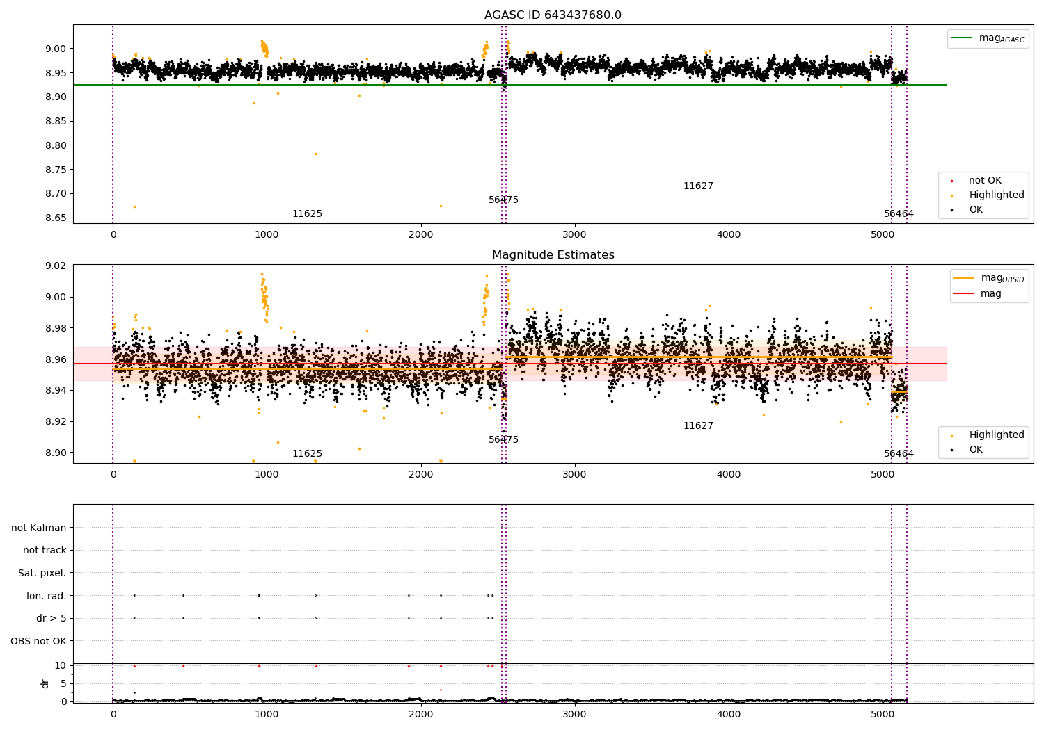Click obsid label 11627 in the top plot
Viewport: 1044px width, 730px height.
698,186
